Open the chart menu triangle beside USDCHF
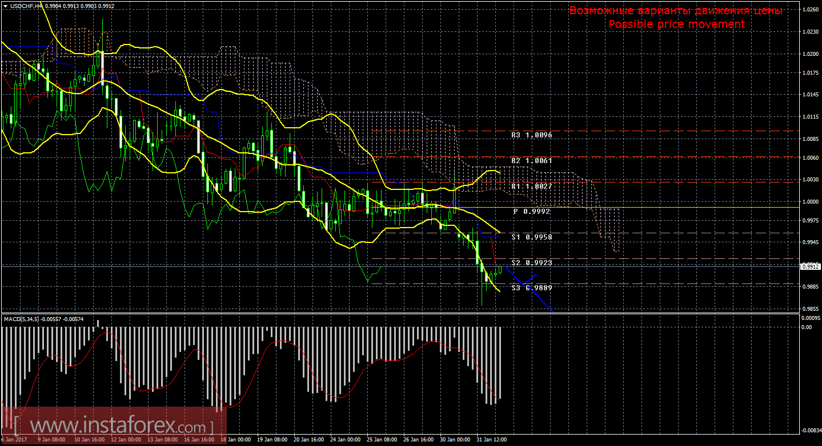Image resolution: width=822 pixels, height=446 pixels. (x=5, y=6)
